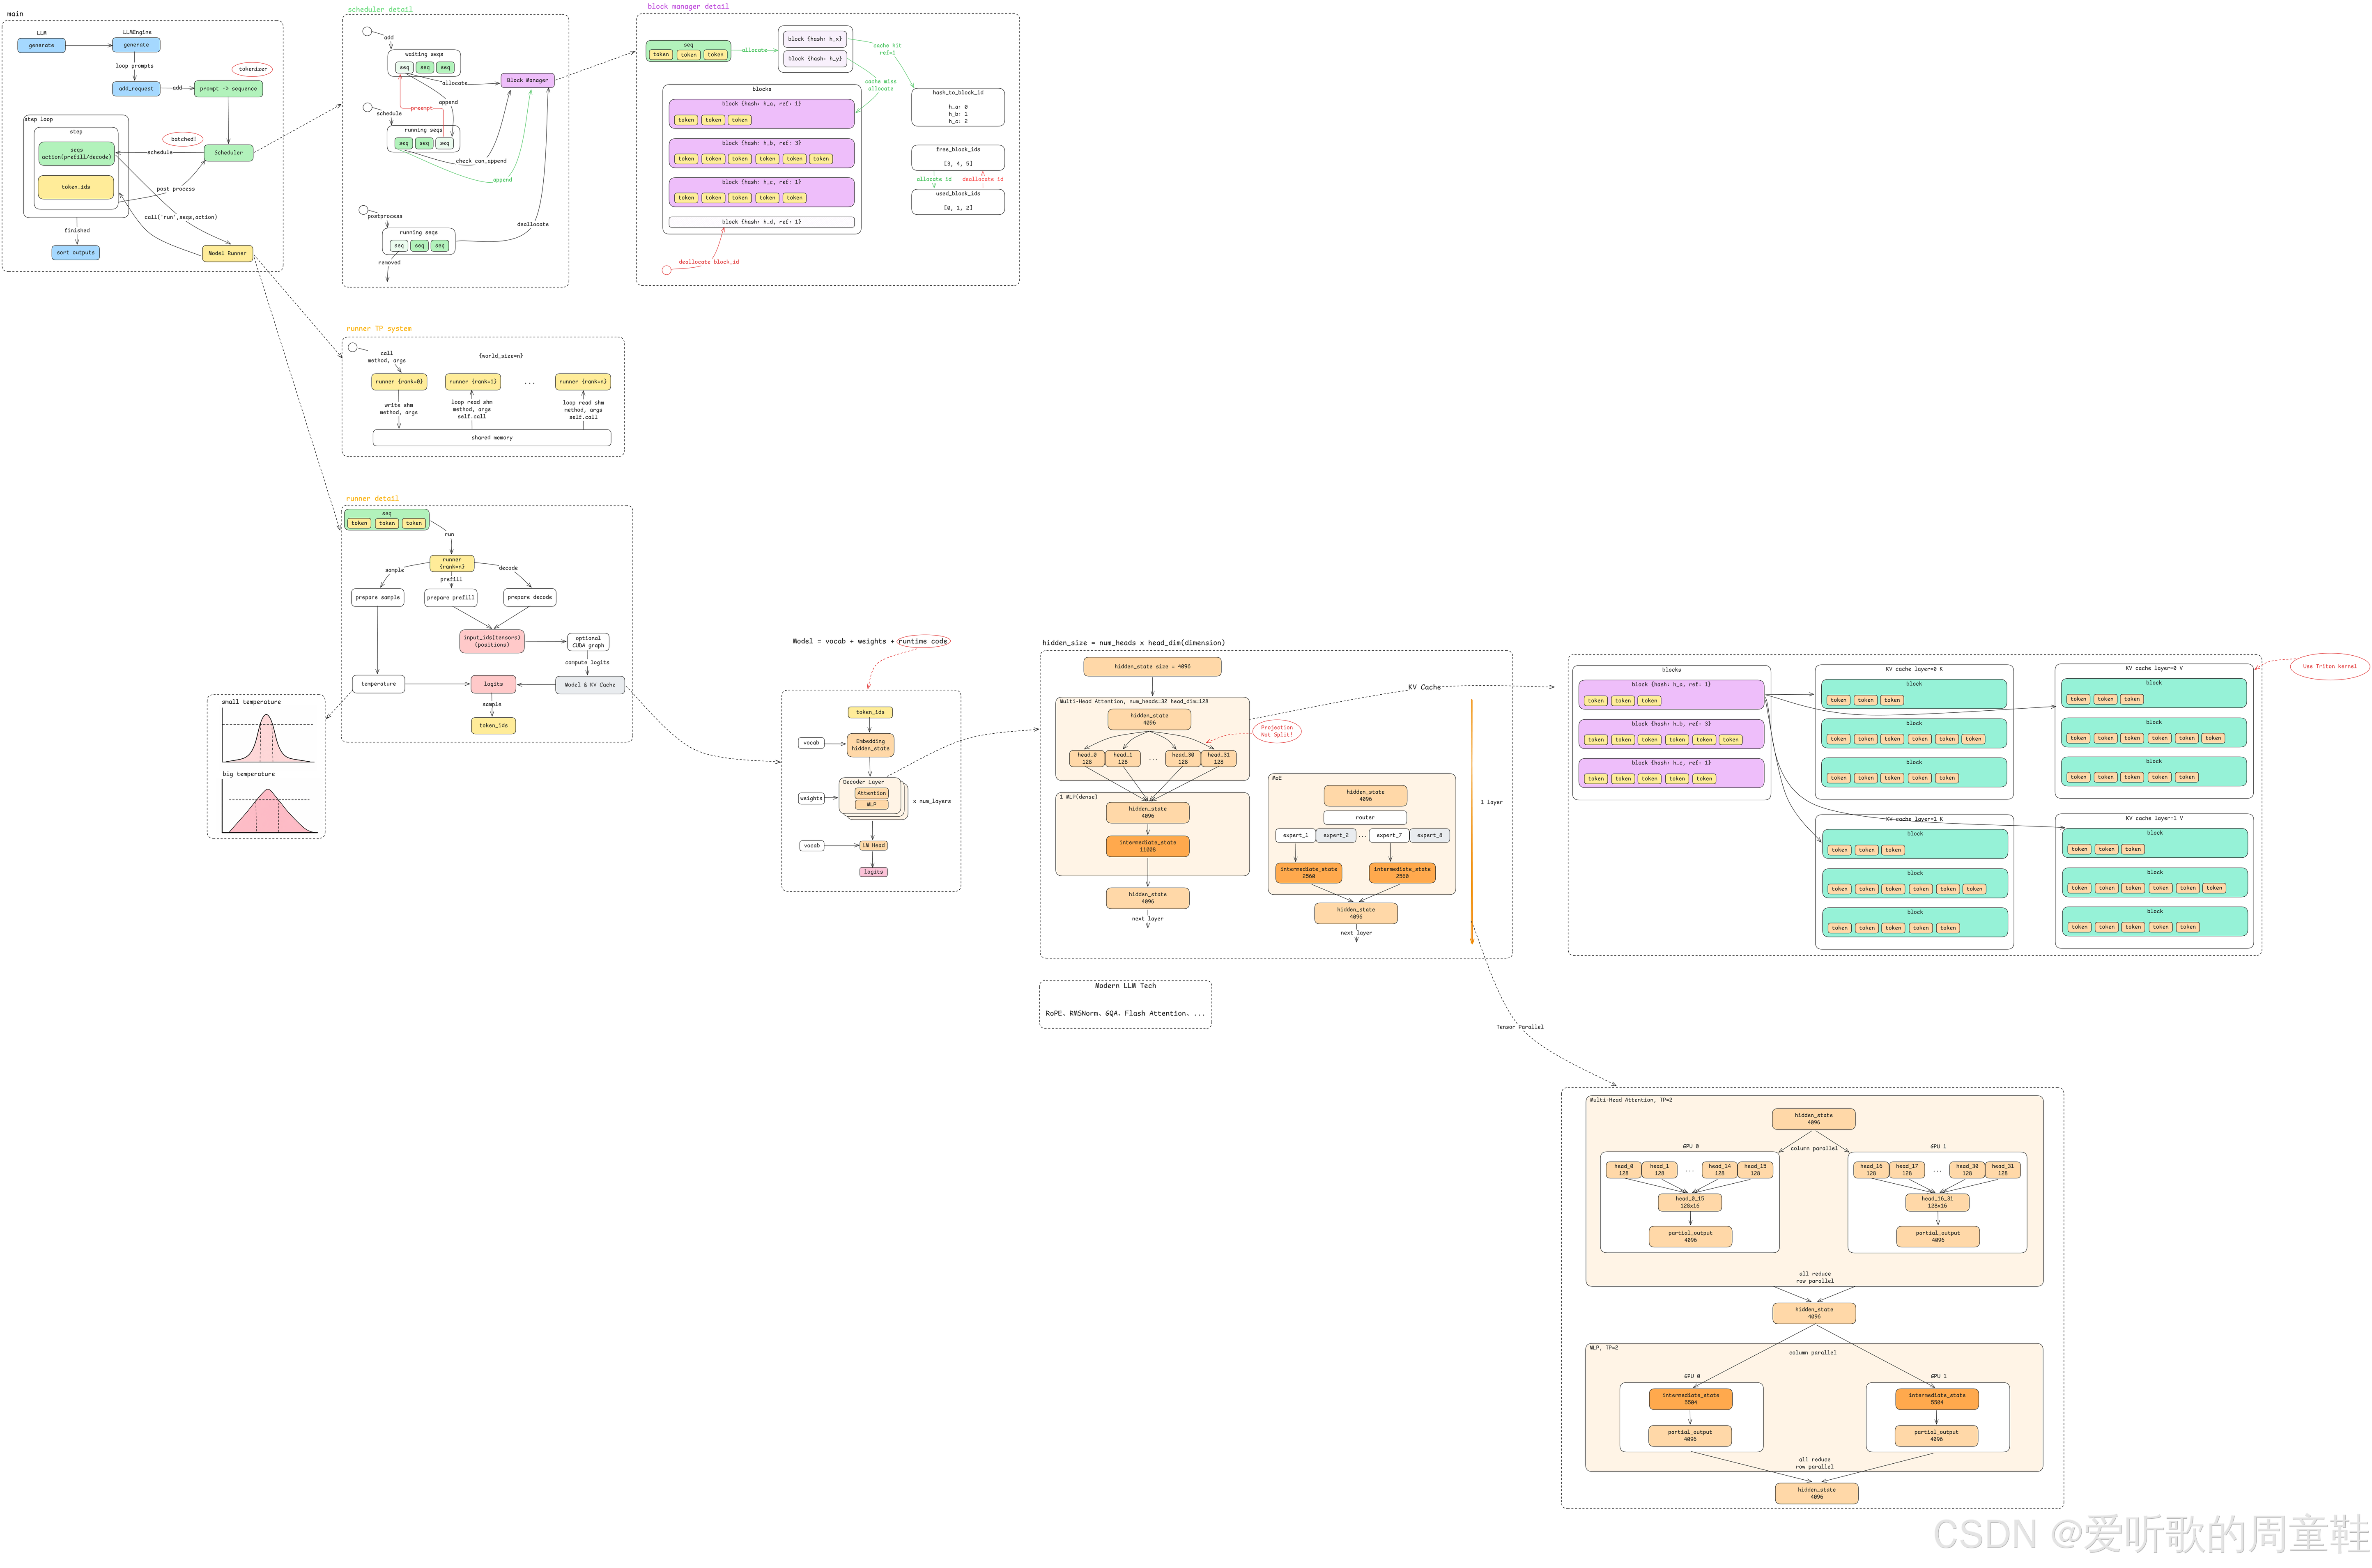Click the "hash_to_block_id" table box
The height and width of the screenshot is (1568, 2372).
tap(958, 107)
